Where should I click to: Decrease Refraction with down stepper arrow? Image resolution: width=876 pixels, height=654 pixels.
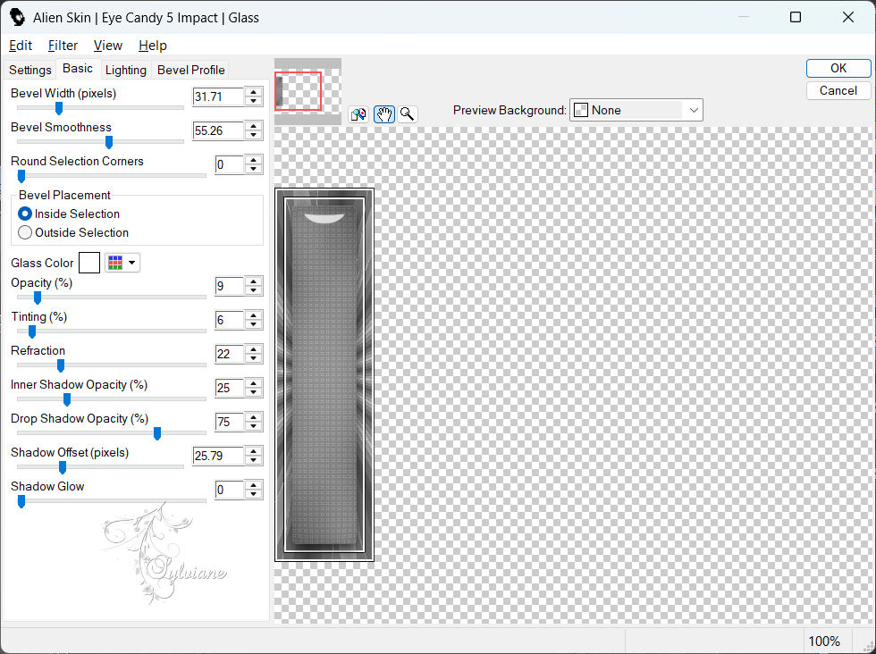pyautogui.click(x=254, y=358)
